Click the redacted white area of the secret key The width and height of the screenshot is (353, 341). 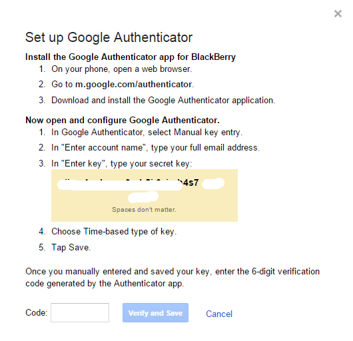(x=120, y=185)
